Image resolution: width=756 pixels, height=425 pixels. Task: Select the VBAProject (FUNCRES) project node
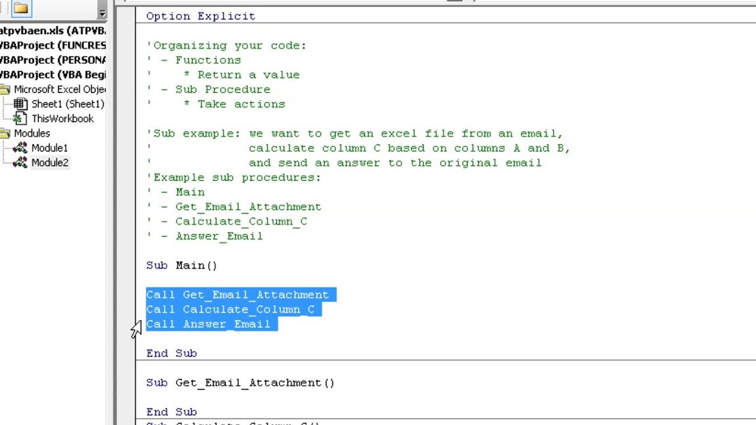pos(52,45)
